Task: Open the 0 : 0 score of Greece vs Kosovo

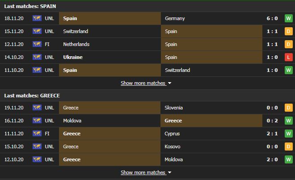Action: point(272,147)
